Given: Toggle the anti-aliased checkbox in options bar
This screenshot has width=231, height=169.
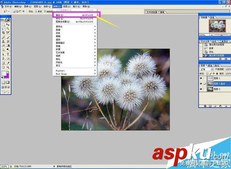Looking at the screenshot, I should 45,11.
